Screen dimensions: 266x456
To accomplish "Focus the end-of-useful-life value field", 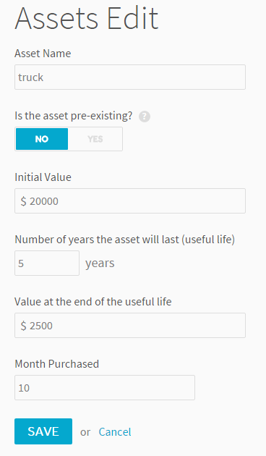I will coord(130,326).
